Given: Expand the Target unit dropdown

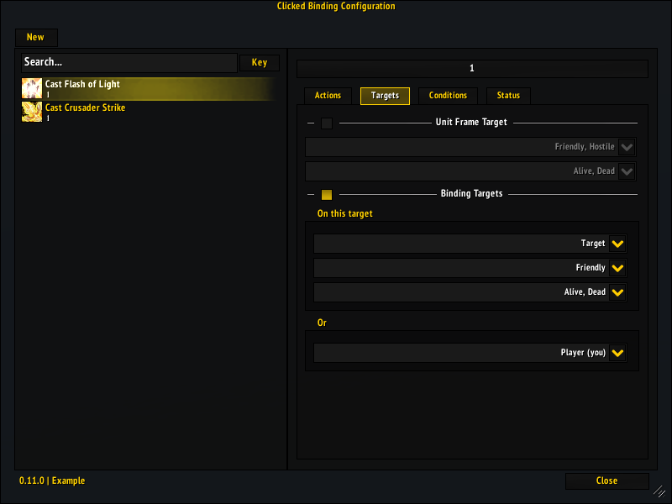Looking at the screenshot, I should tap(470, 244).
